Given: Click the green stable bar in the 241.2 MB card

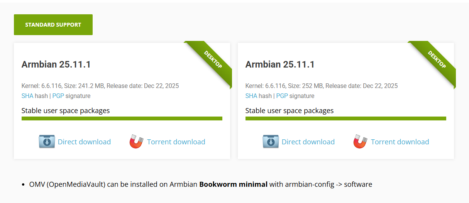Looking at the screenshot, I should (x=122, y=118).
